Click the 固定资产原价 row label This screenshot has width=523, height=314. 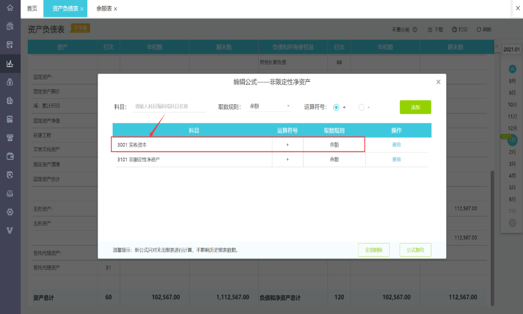[x=47, y=92]
